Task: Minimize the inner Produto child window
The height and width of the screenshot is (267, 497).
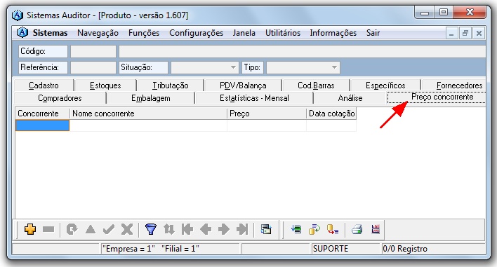Action: coord(451,33)
